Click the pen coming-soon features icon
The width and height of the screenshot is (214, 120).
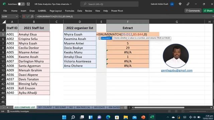pyautogui.click(x=188, y=4)
